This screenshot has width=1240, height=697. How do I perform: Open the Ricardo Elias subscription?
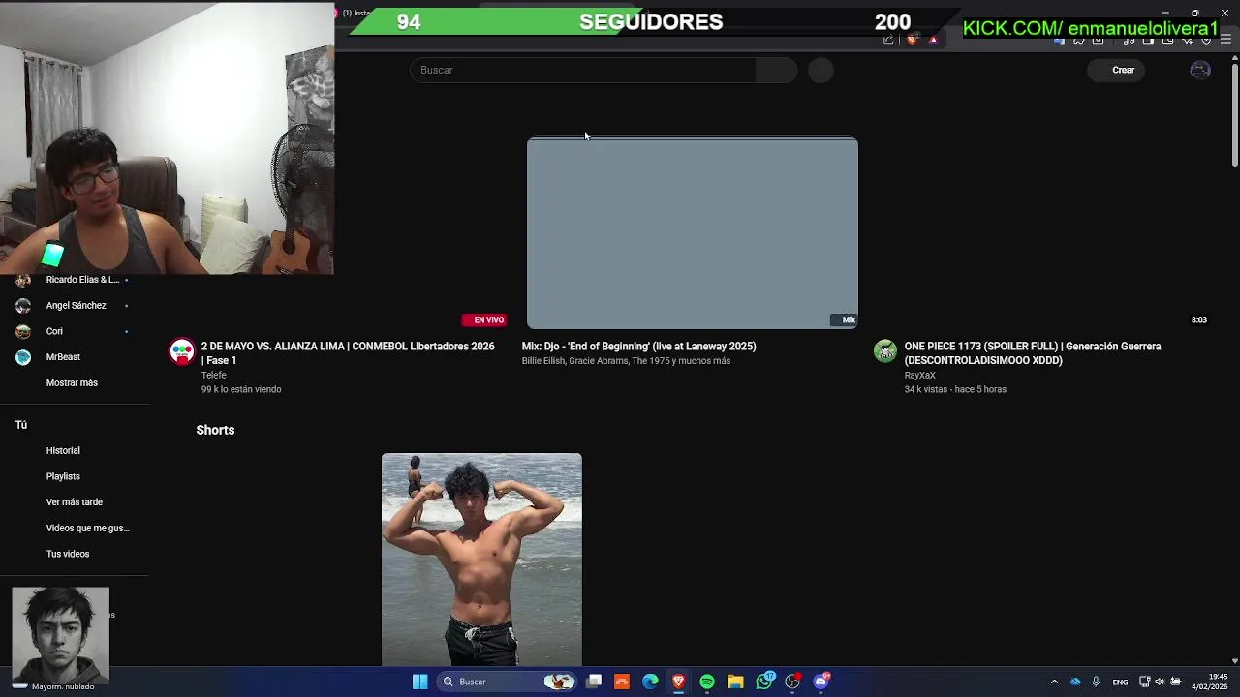click(x=82, y=280)
